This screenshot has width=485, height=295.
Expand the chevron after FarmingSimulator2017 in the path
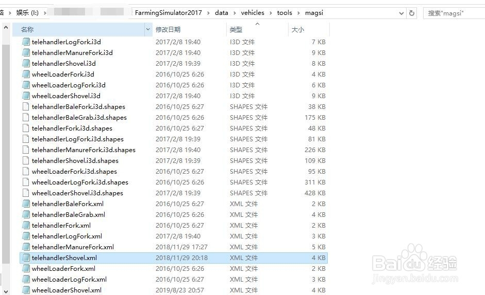[x=208, y=13]
